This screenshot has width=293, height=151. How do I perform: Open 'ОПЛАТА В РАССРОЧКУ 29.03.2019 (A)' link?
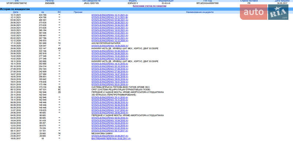pyautogui.click(x=110, y=79)
